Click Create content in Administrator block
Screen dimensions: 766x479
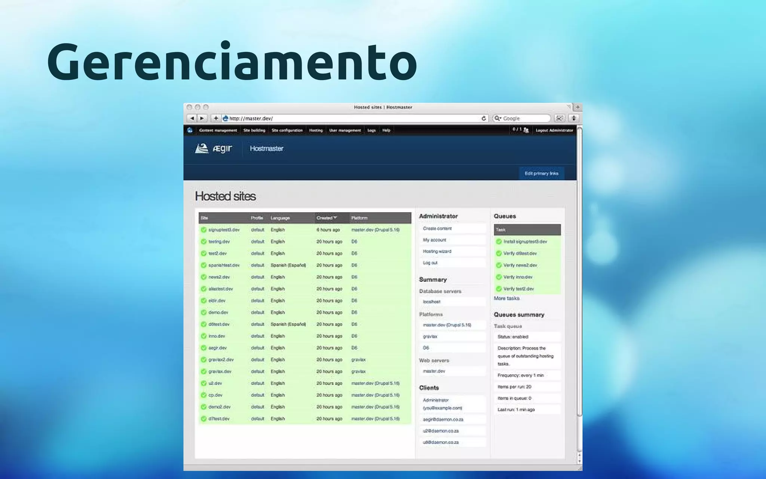coord(437,228)
